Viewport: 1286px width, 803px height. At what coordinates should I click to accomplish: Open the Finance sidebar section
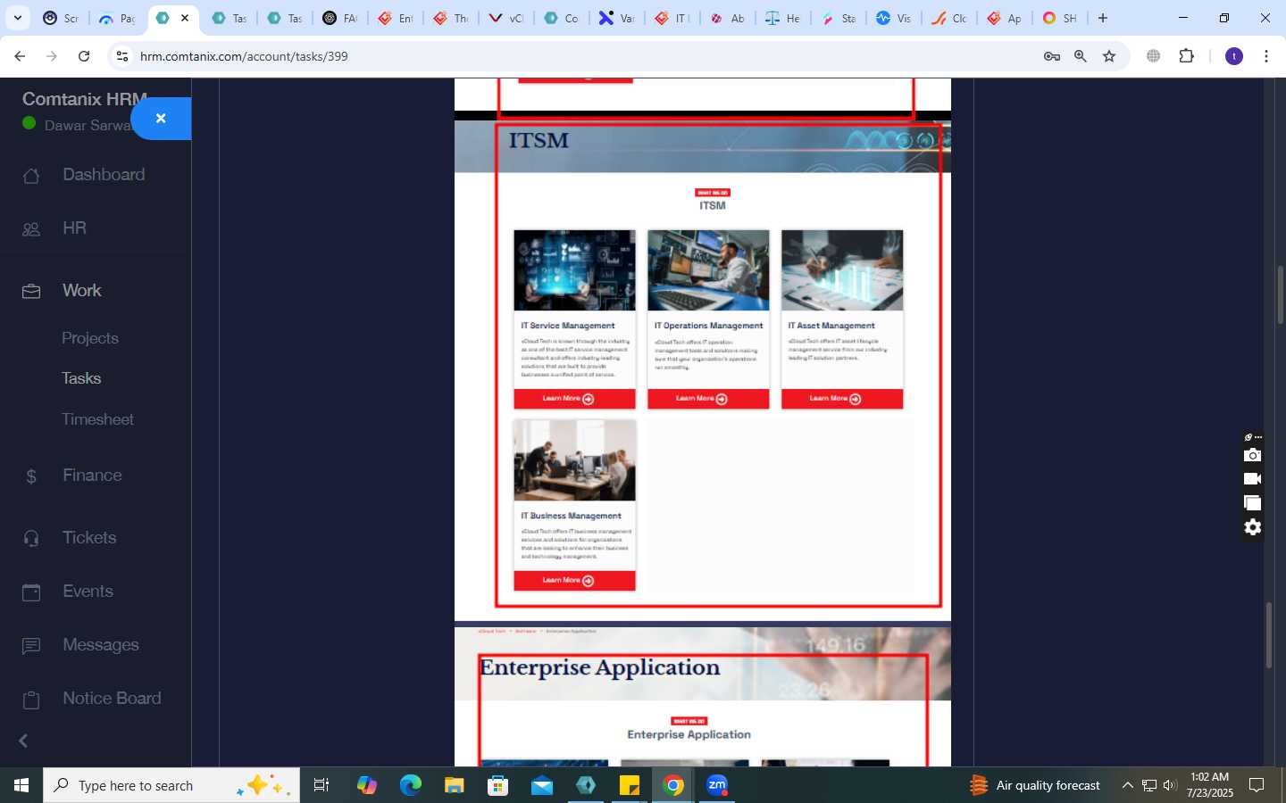pyautogui.click(x=92, y=476)
